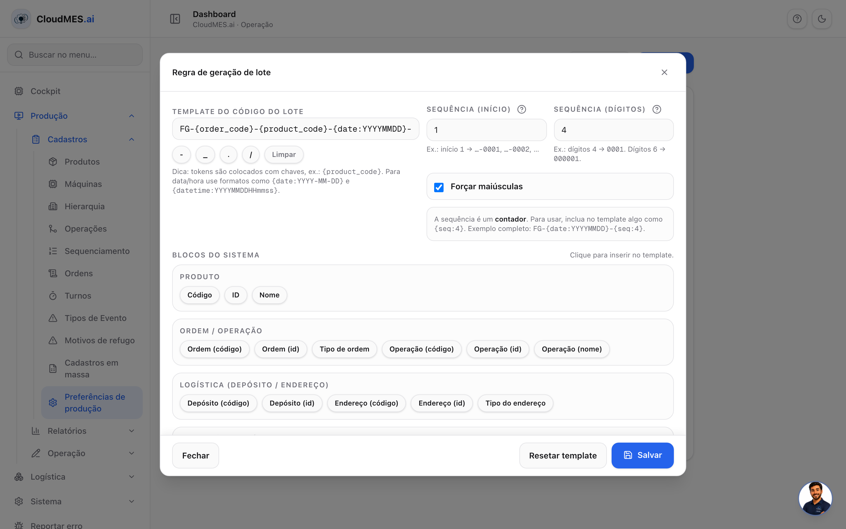Viewport: 846px width, 529px height.
Task: Click the Cadastros em massa file icon
Action: pos(53,369)
